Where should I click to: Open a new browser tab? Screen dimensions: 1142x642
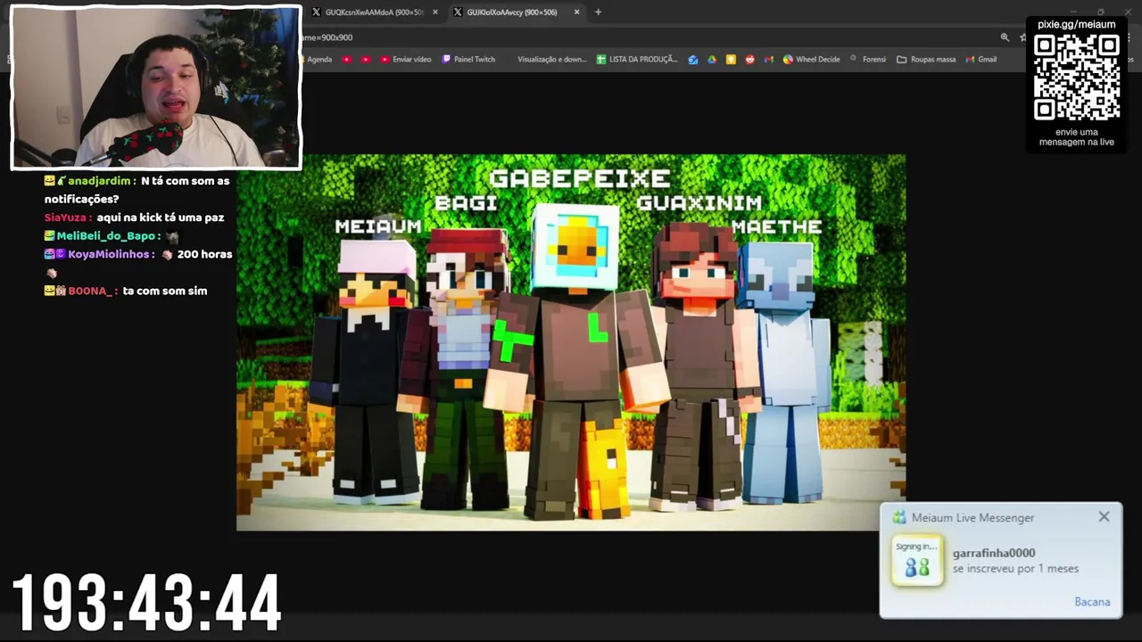click(598, 12)
